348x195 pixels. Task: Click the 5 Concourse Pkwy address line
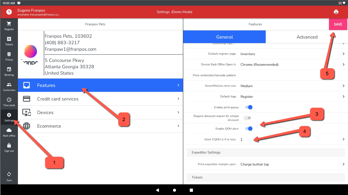(64, 60)
